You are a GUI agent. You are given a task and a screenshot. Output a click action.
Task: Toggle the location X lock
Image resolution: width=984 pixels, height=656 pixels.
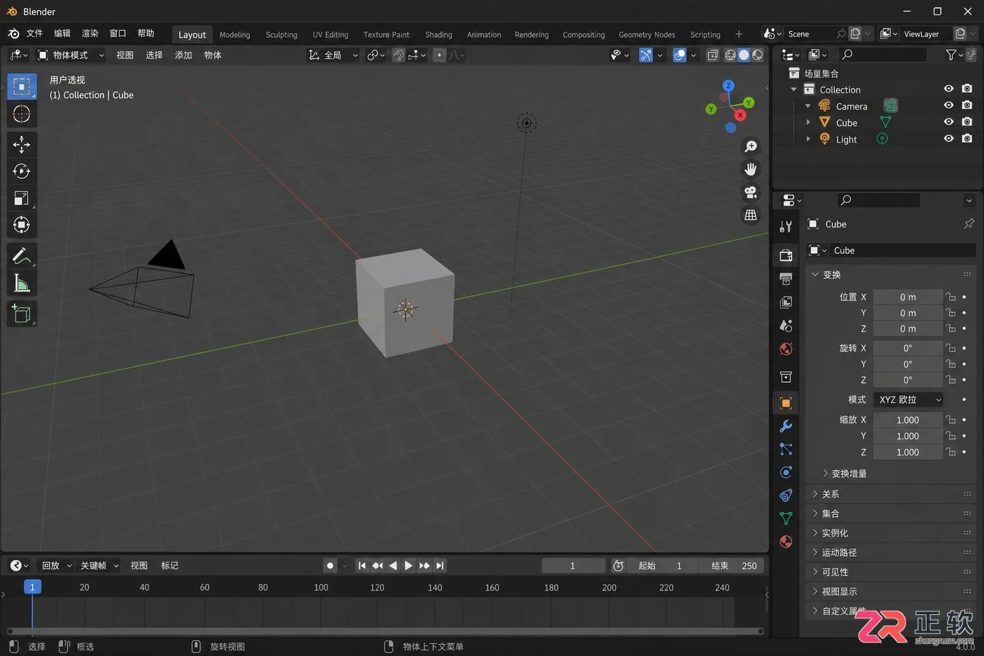951,297
